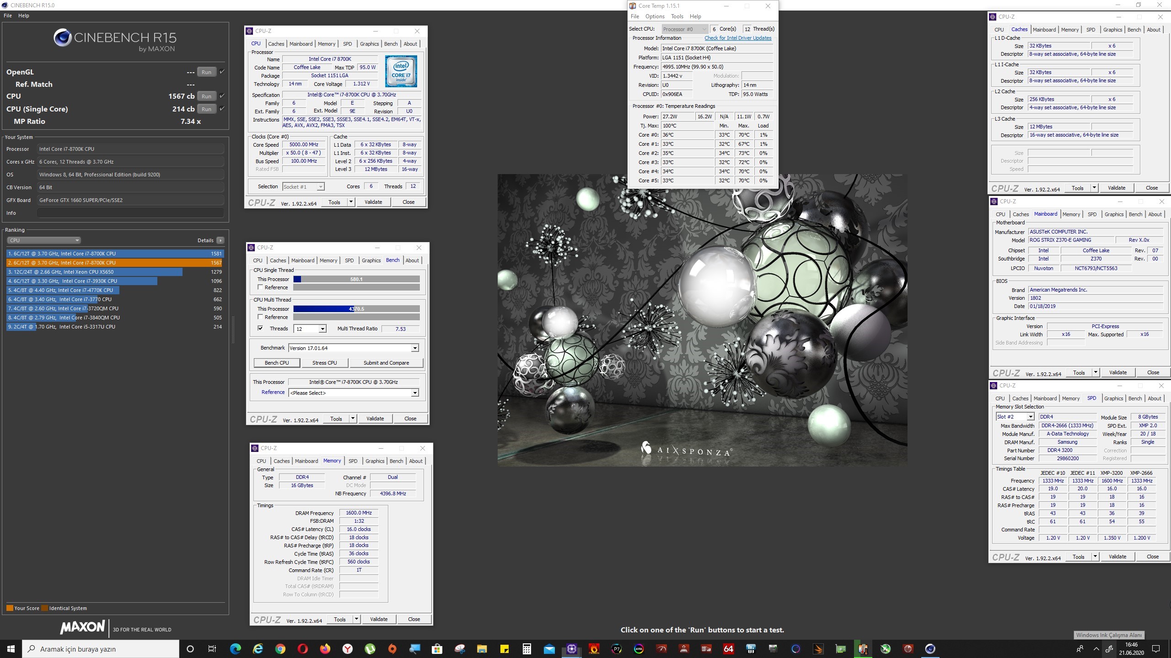Image resolution: width=1171 pixels, height=658 pixels.
Task: Open the Windows Ink Workspace tray icon
Action: (1109, 649)
